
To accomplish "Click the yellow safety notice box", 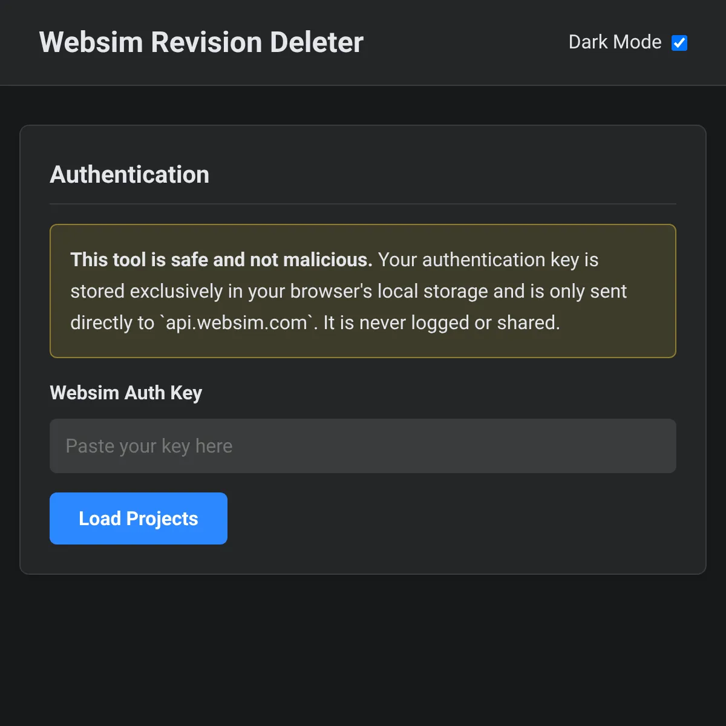I will (363, 291).
